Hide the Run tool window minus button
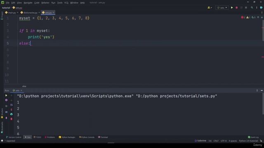Image resolution: width=264 pixels, height=148 pixels. click(262, 90)
